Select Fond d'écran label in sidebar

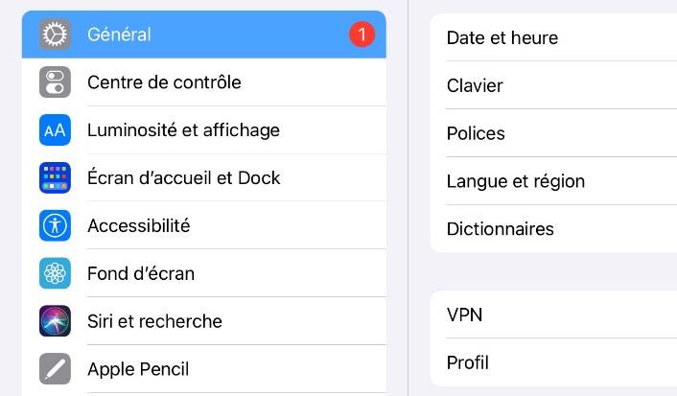click(x=141, y=273)
